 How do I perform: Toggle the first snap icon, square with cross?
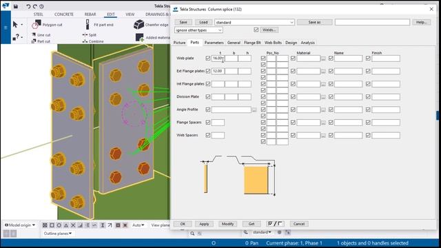tap(45, 225)
